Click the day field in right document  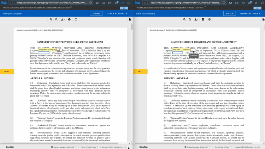coord(193,50)
